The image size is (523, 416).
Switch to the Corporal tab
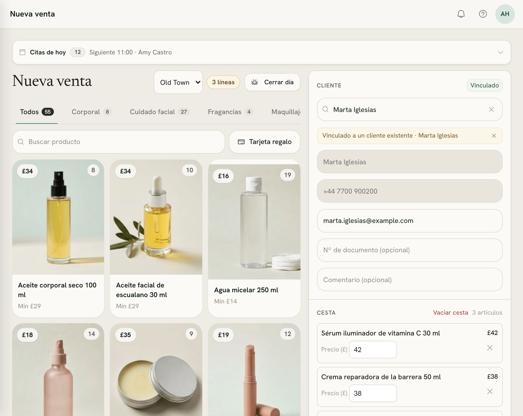pyautogui.click(x=92, y=112)
